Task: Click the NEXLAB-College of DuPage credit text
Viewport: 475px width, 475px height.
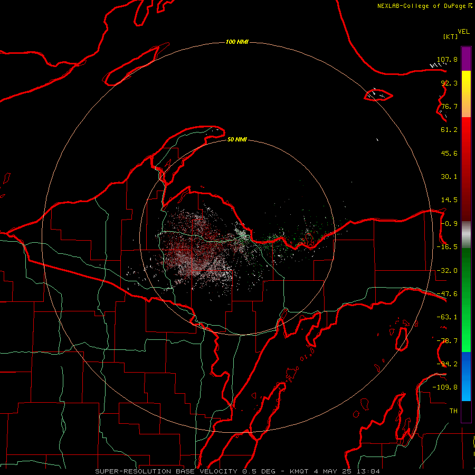Action: tap(422, 6)
